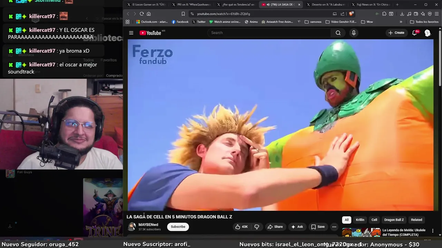
Task: Open Todos los favoritos folder
Action: point(424,22)
